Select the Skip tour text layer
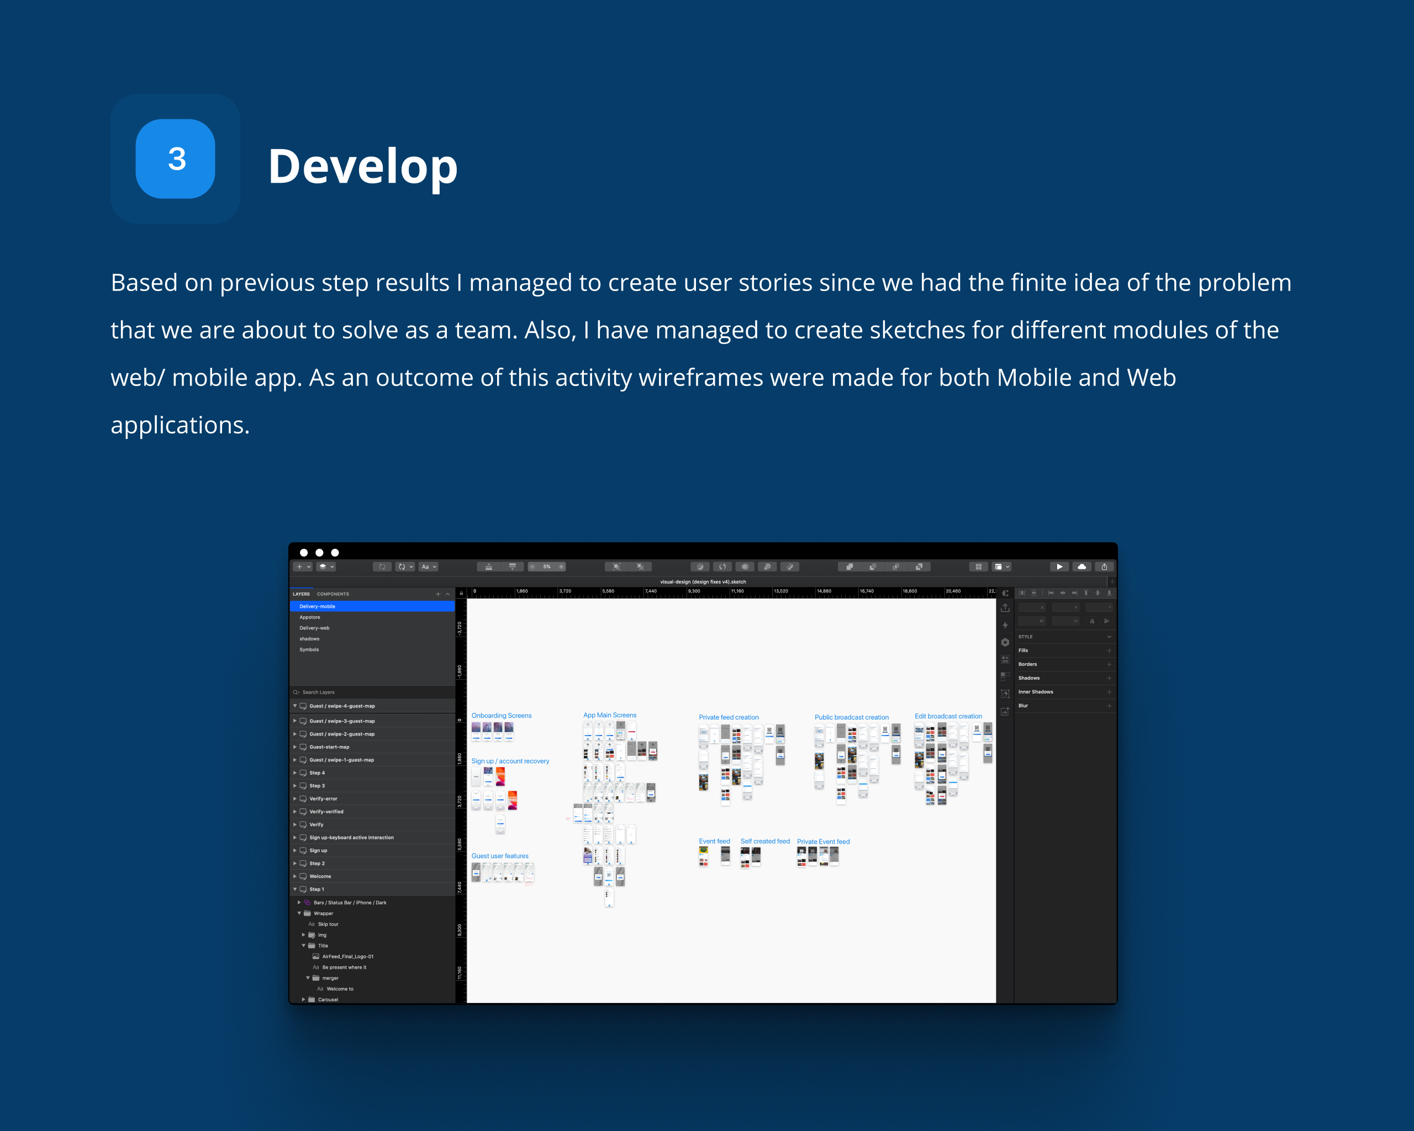Viewport: 1414px width, 1131px height. pyautogui.click(x=372, y=924)
